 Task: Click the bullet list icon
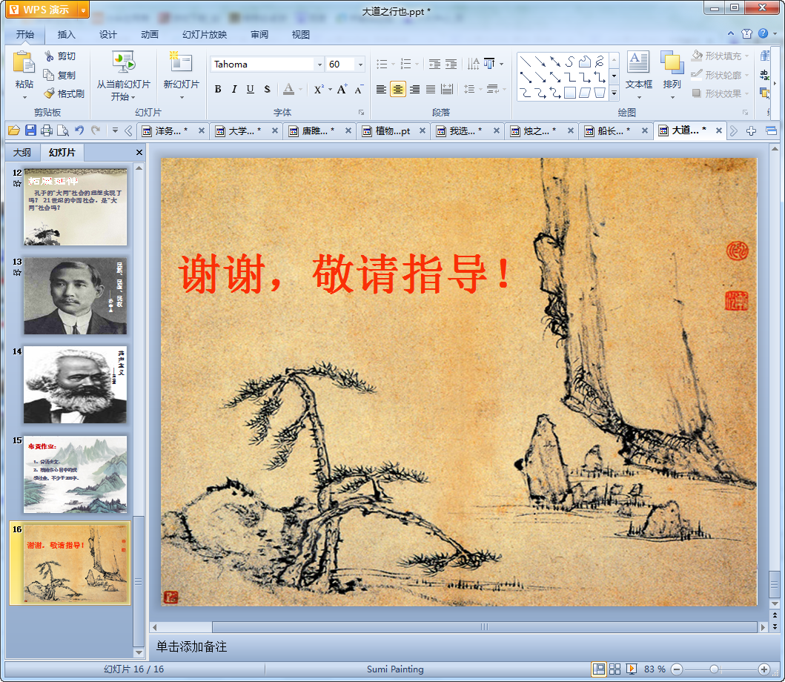[x=382, y=64]
